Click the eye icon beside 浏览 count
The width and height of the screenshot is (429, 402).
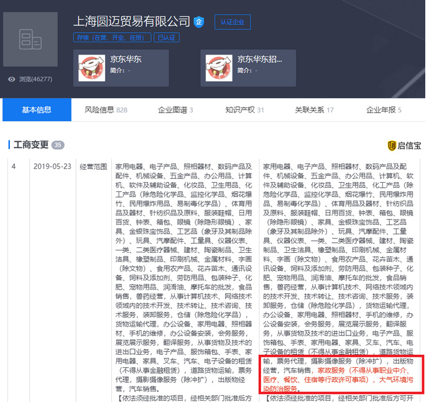click(11, 80)
